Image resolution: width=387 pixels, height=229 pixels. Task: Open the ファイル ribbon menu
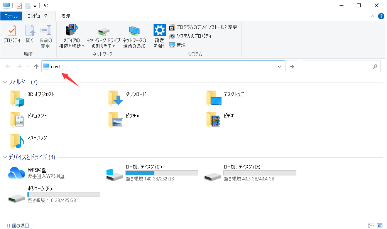[x=11, y=16]
